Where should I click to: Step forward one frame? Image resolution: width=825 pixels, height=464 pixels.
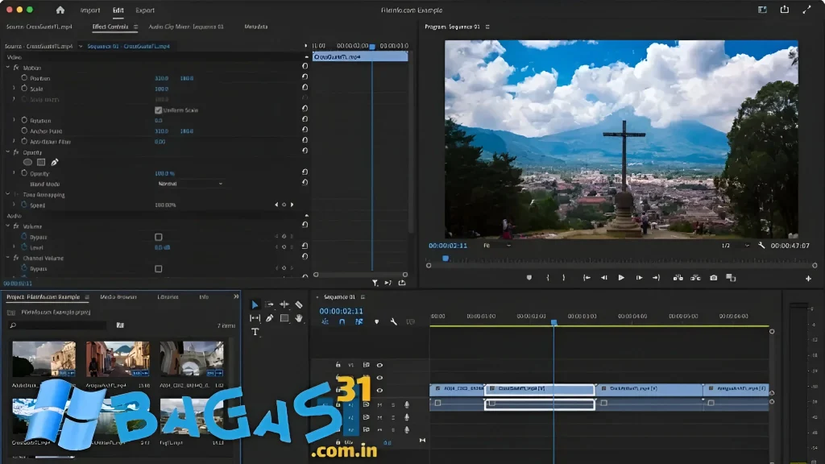[639, 278]
